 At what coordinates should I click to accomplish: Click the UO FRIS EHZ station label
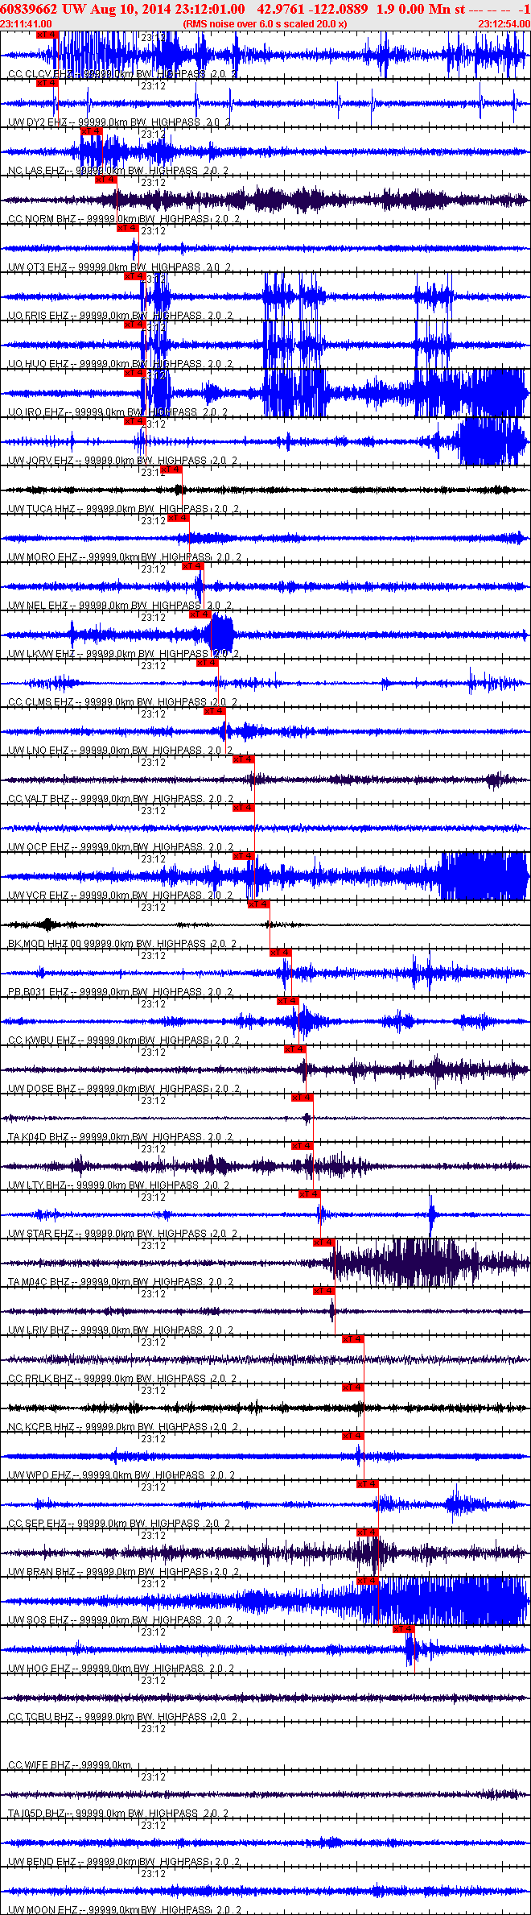[38, 316]
